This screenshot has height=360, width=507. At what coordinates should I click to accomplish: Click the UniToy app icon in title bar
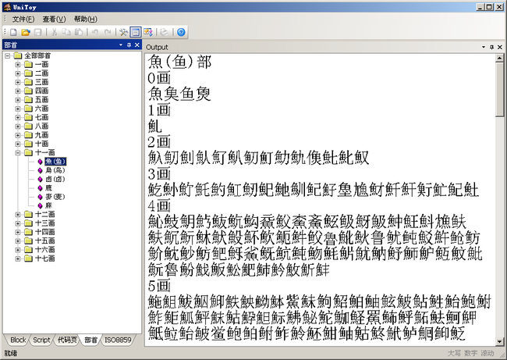7,7
